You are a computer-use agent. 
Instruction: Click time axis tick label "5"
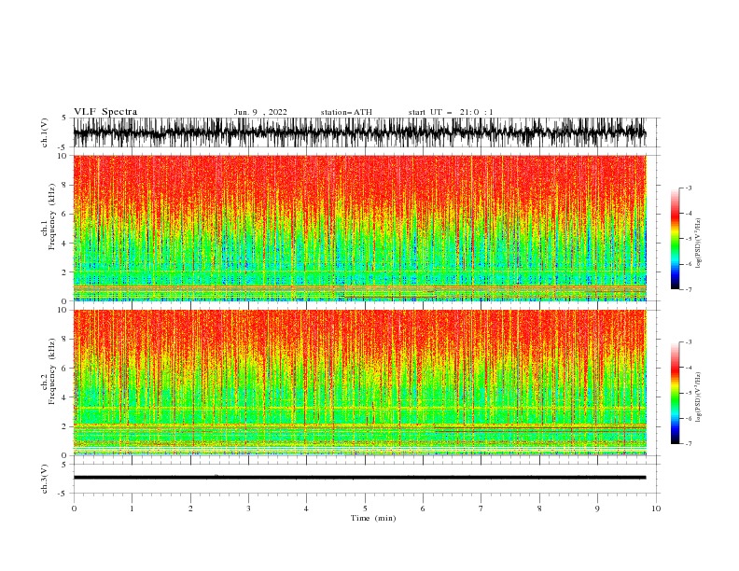click(x=365, y=508)
